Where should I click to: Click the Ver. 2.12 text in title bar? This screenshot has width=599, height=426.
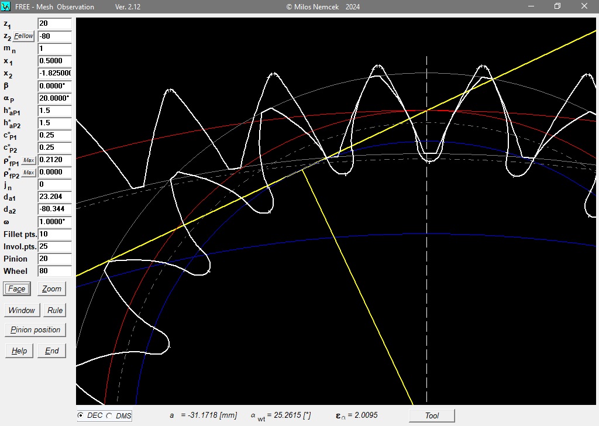coord(128,6)
